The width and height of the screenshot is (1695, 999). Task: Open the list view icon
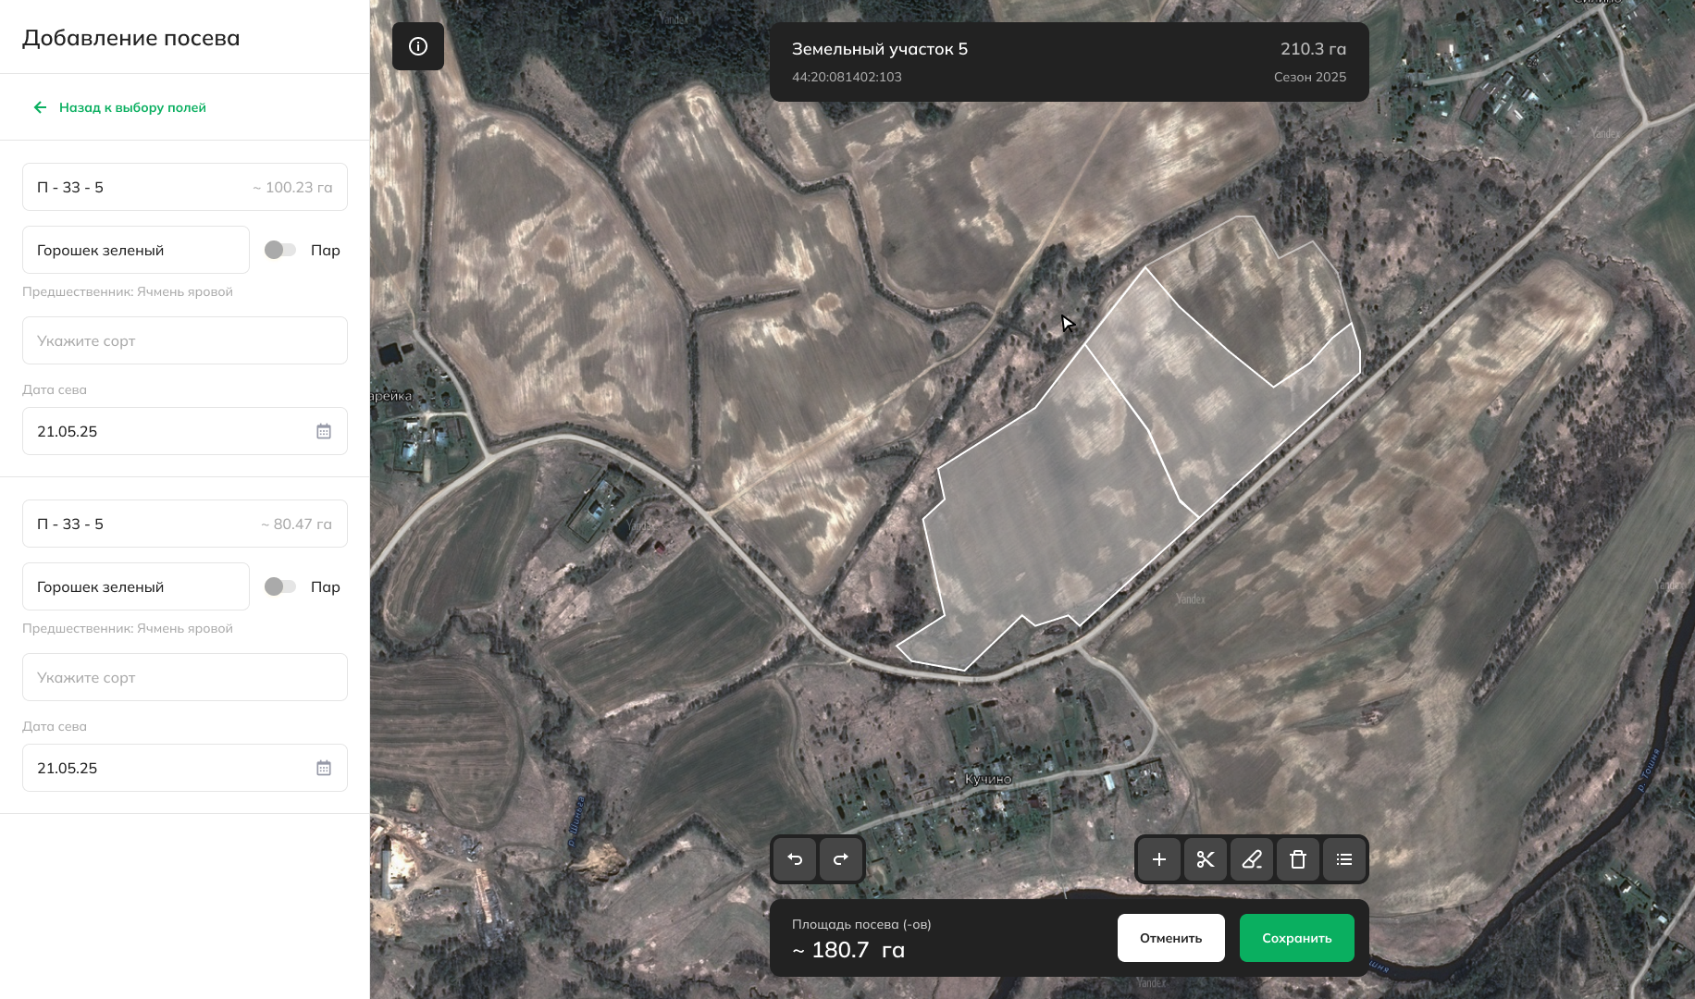coord(1344,859)
